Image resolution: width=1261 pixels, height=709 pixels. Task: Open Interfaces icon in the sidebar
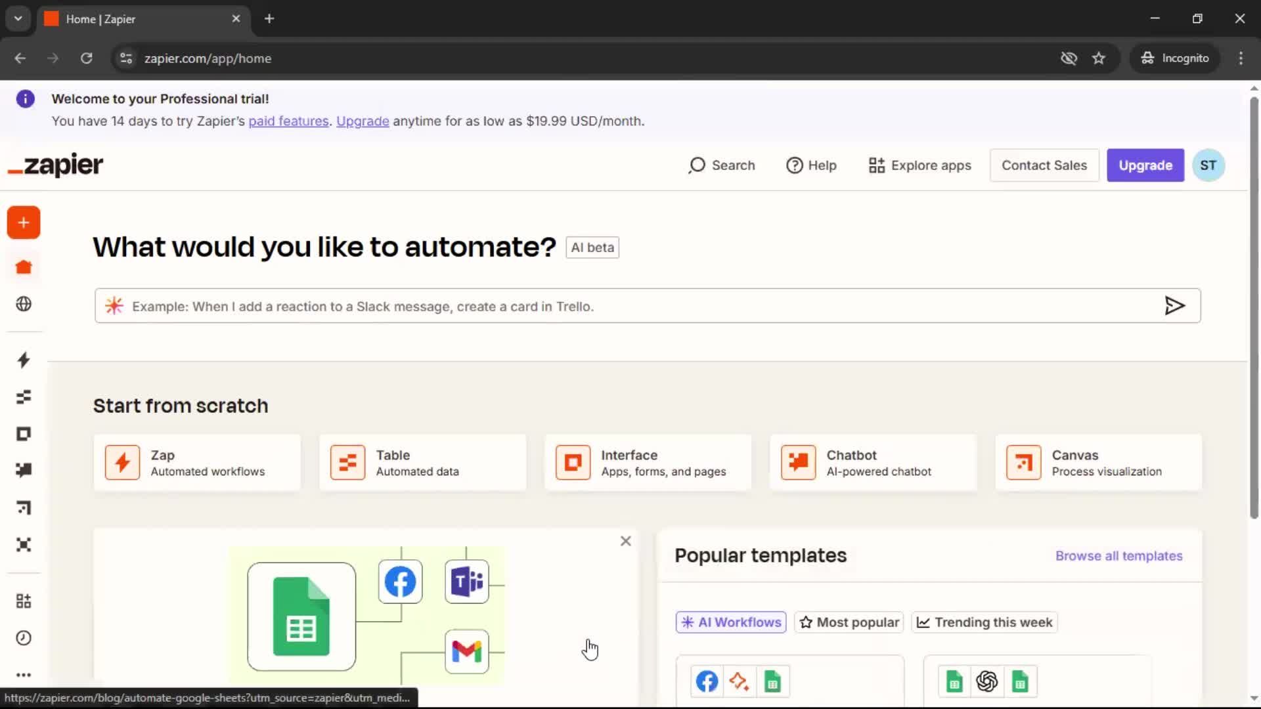(24, 434)
